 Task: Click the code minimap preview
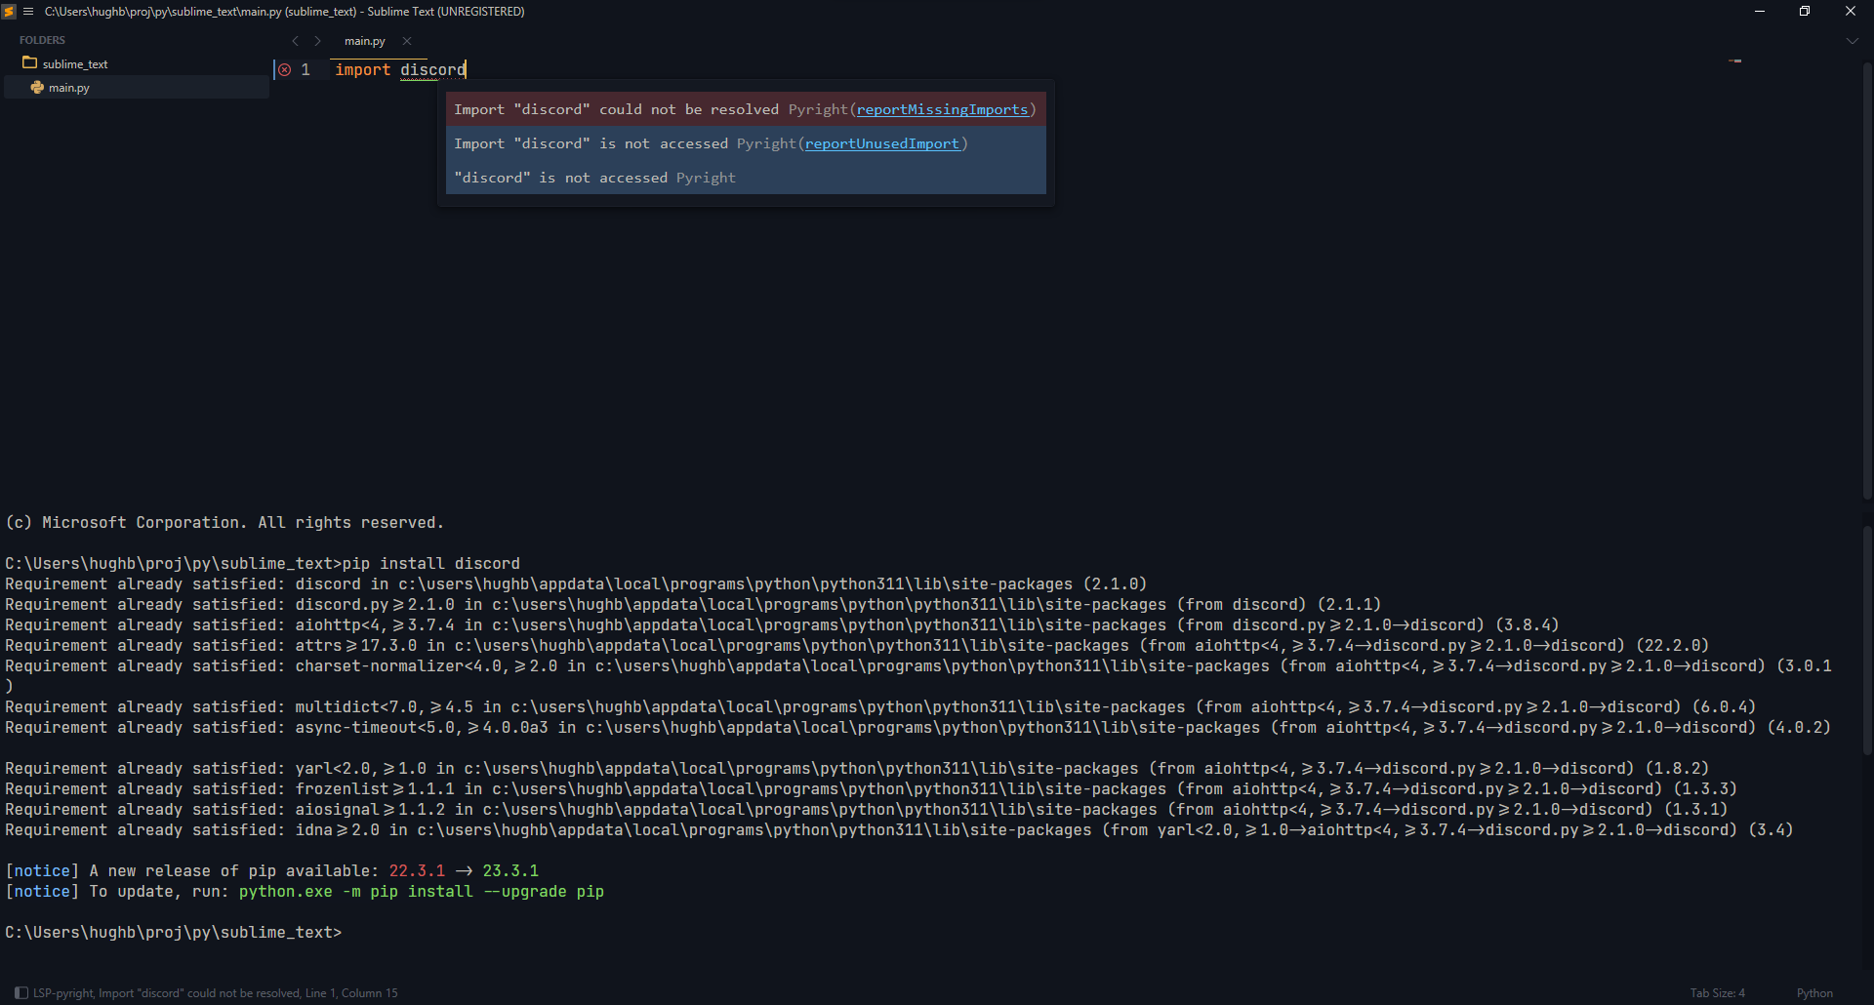pyautogui.click(x=1734, y=61)
